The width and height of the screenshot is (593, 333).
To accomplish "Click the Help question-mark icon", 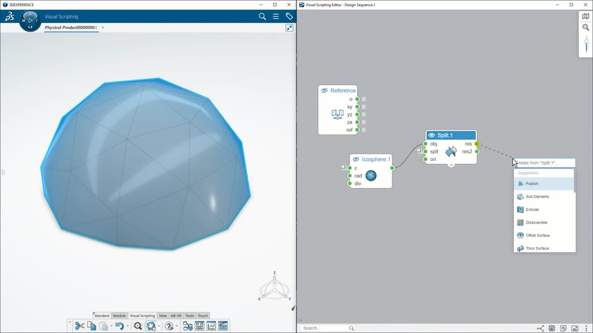I will tap(169, 326).
